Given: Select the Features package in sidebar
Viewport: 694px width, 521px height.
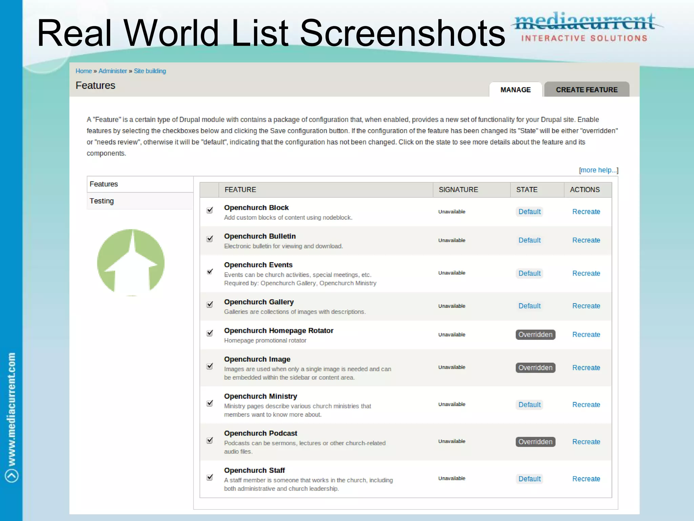Looking at the screenshot, I should coord(140,184).
